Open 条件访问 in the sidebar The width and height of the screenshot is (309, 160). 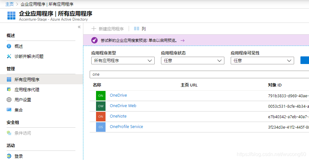click(x=23, y=133)
